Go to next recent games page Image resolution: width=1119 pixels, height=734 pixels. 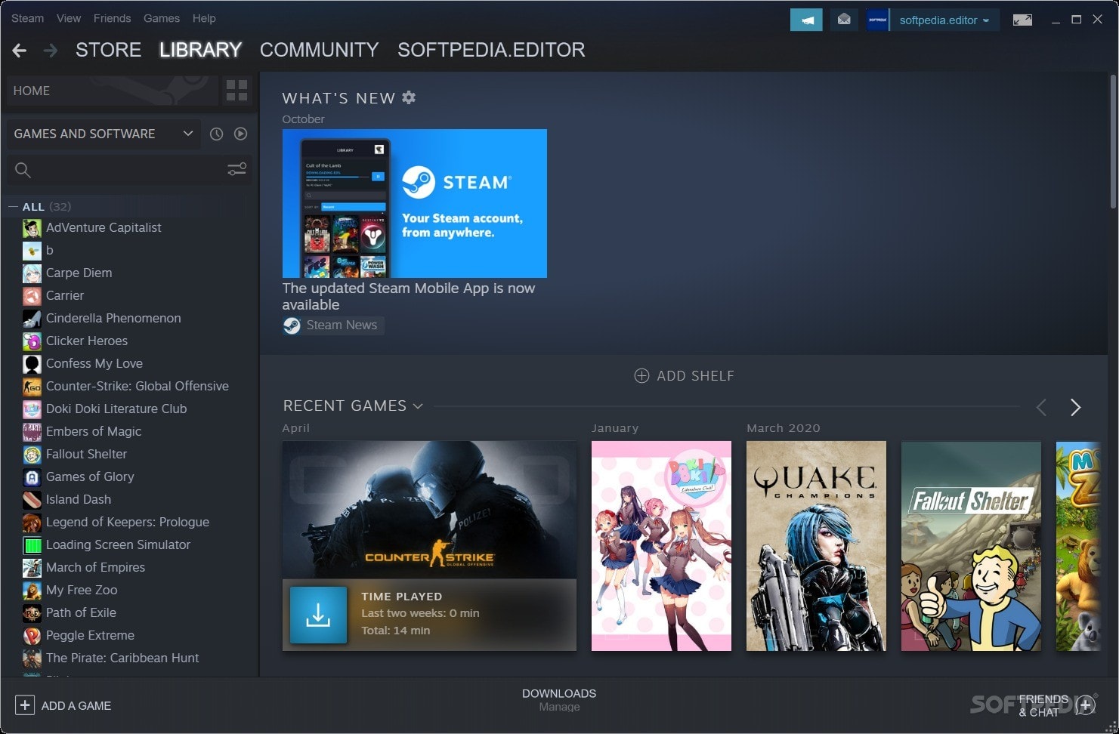coord(1075,408)
